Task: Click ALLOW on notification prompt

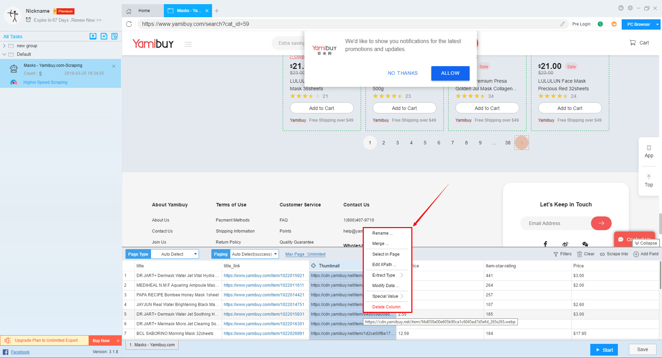Action: tap(450, 73)
